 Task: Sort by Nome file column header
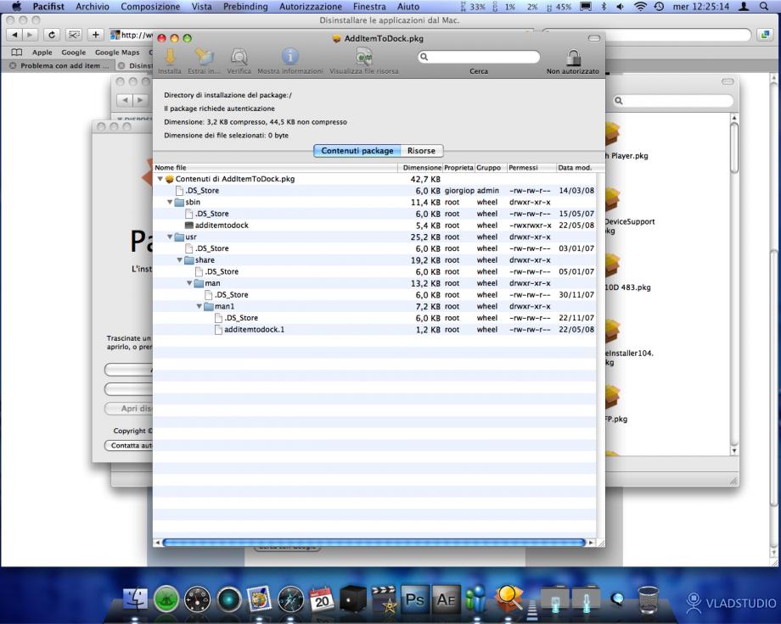[x=275, y=168]
